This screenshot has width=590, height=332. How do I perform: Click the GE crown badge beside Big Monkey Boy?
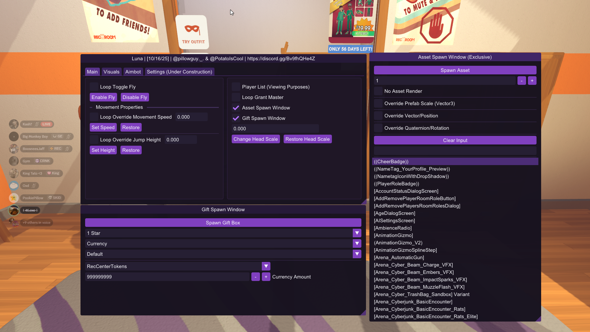tap(57, 136)
